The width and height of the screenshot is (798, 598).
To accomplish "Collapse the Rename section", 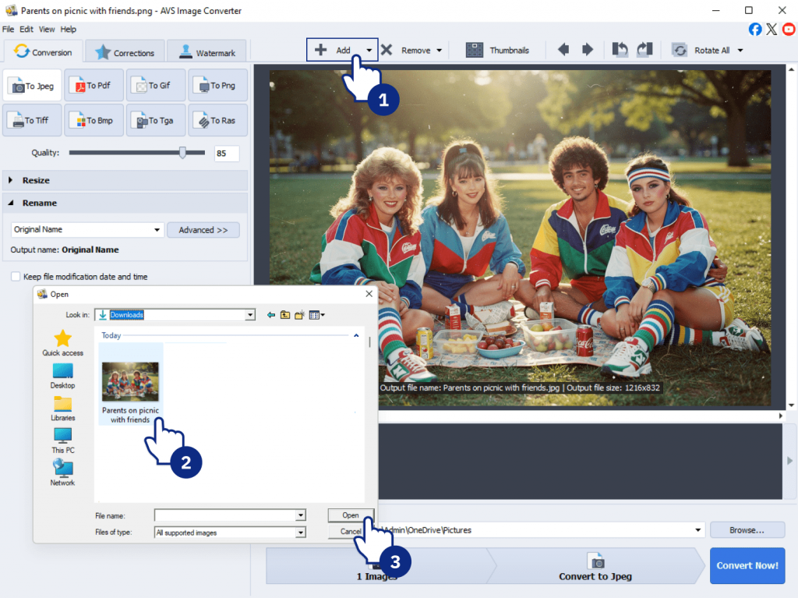I will pyautogui.click(x=11, y=203).
